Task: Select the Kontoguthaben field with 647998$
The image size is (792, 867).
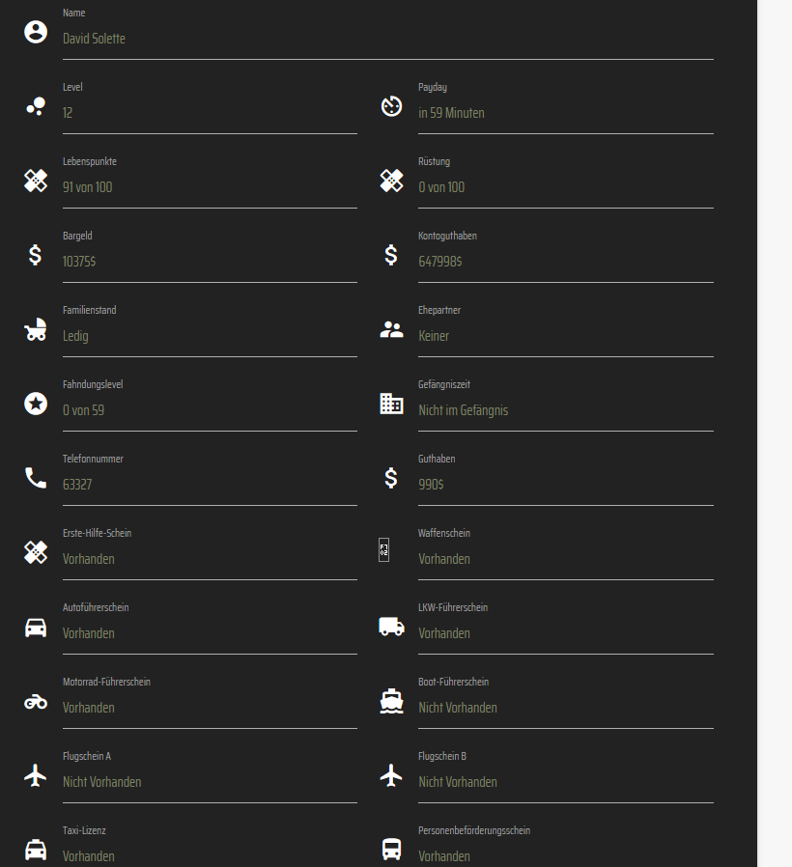Action: 565,262
